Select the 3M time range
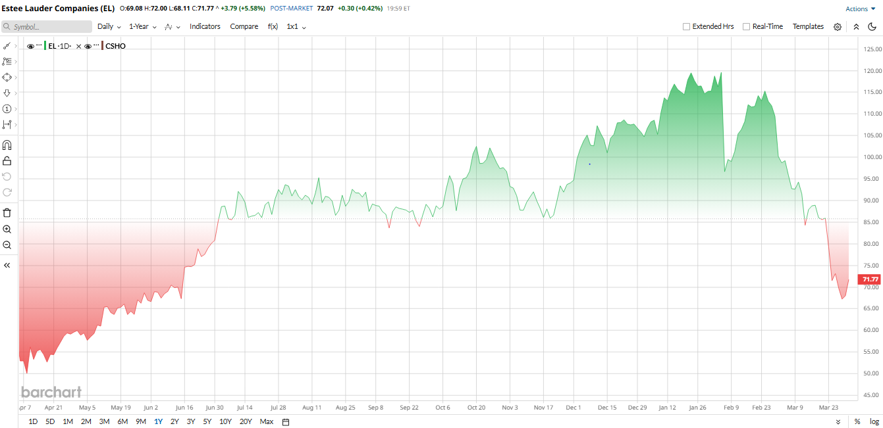This screenshot has width=883, height=428. 104,421
